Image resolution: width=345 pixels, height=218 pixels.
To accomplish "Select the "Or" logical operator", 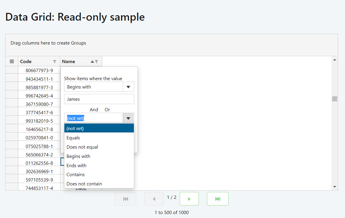I will coord(107,109).
